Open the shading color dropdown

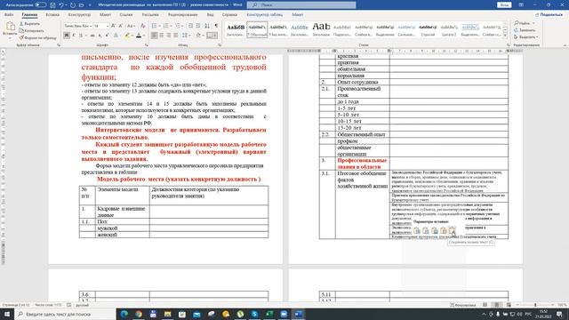[x=203, y=36]
